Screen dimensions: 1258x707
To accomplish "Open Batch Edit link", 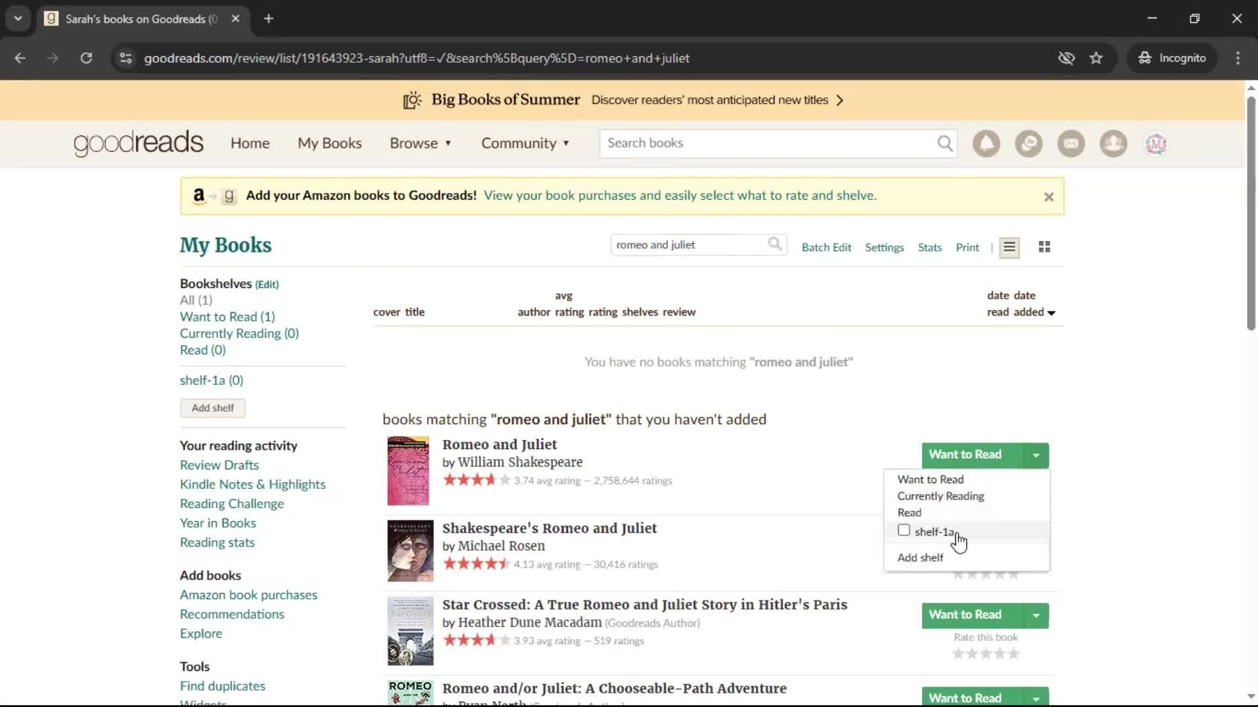I will tap(826, 247).
